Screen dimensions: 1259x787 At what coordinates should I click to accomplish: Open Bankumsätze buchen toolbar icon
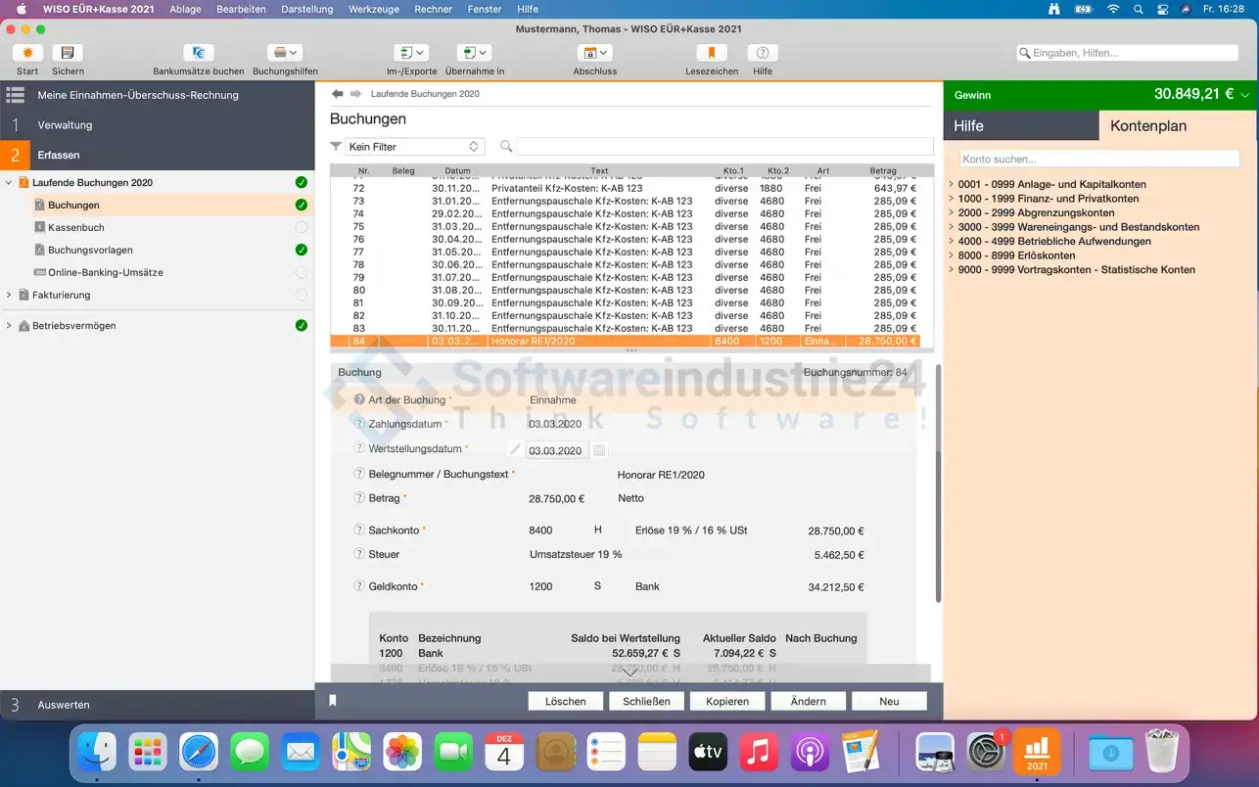click(199, 53)
